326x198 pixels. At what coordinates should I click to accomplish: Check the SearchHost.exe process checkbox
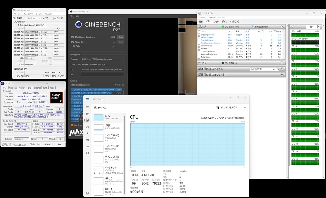[199, 40]
